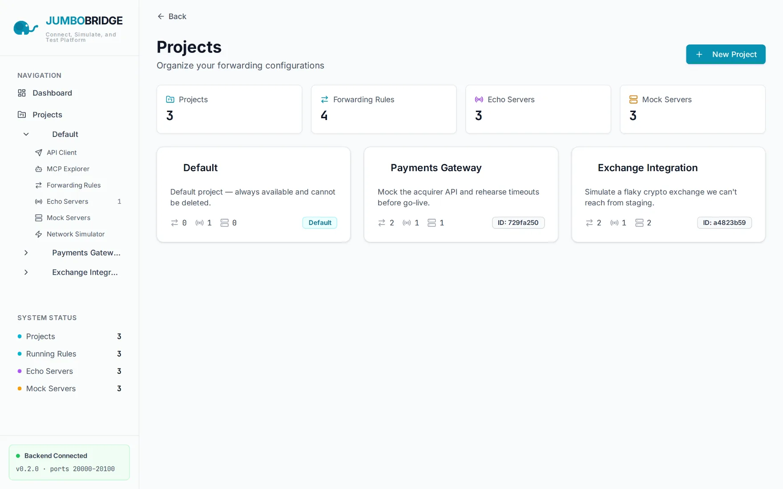Click the MCP Explorer robot icon
Image resolution: width=783 pixels, height=489 pixels.
(39, 169)
